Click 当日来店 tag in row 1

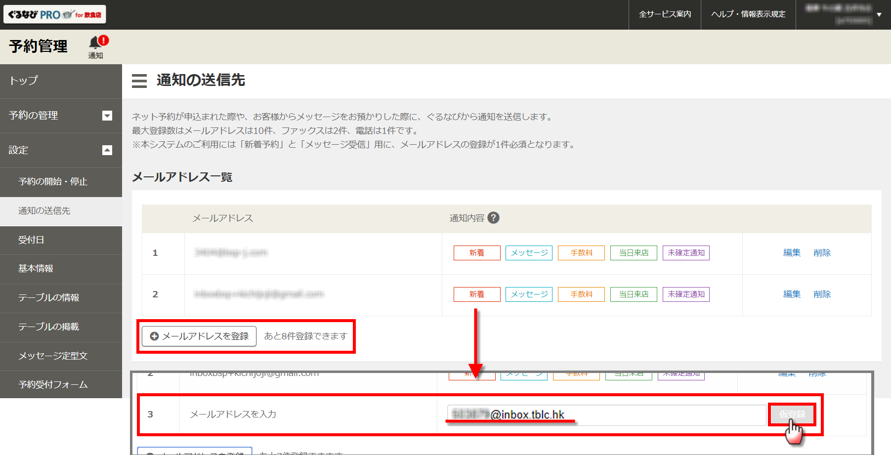click(x=634, y=253)
